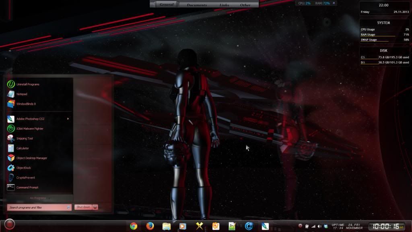Click the 29.11.2013 date in the gadget

click(x=401, y=12)
